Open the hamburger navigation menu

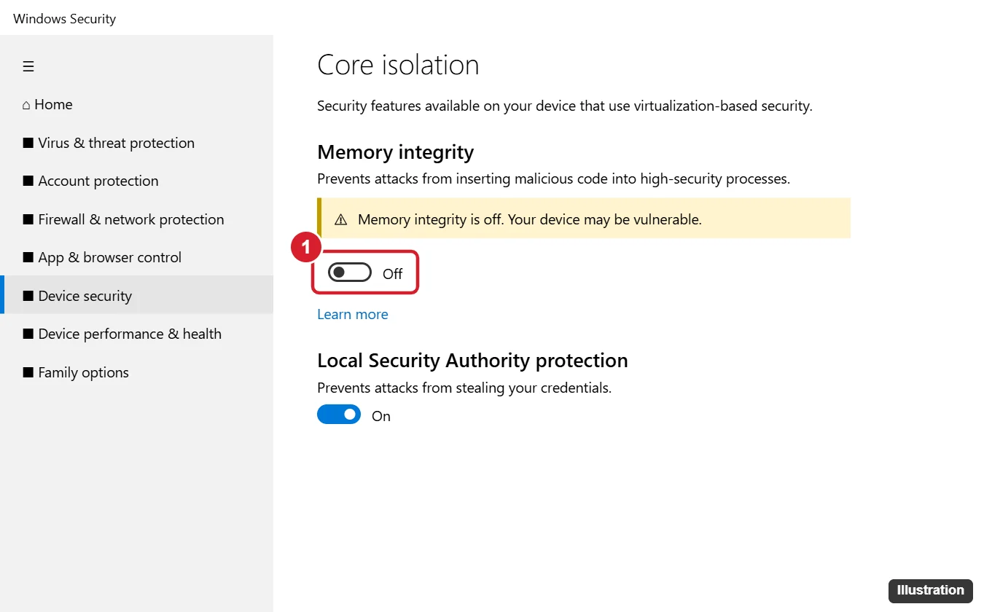click(28, 67)
